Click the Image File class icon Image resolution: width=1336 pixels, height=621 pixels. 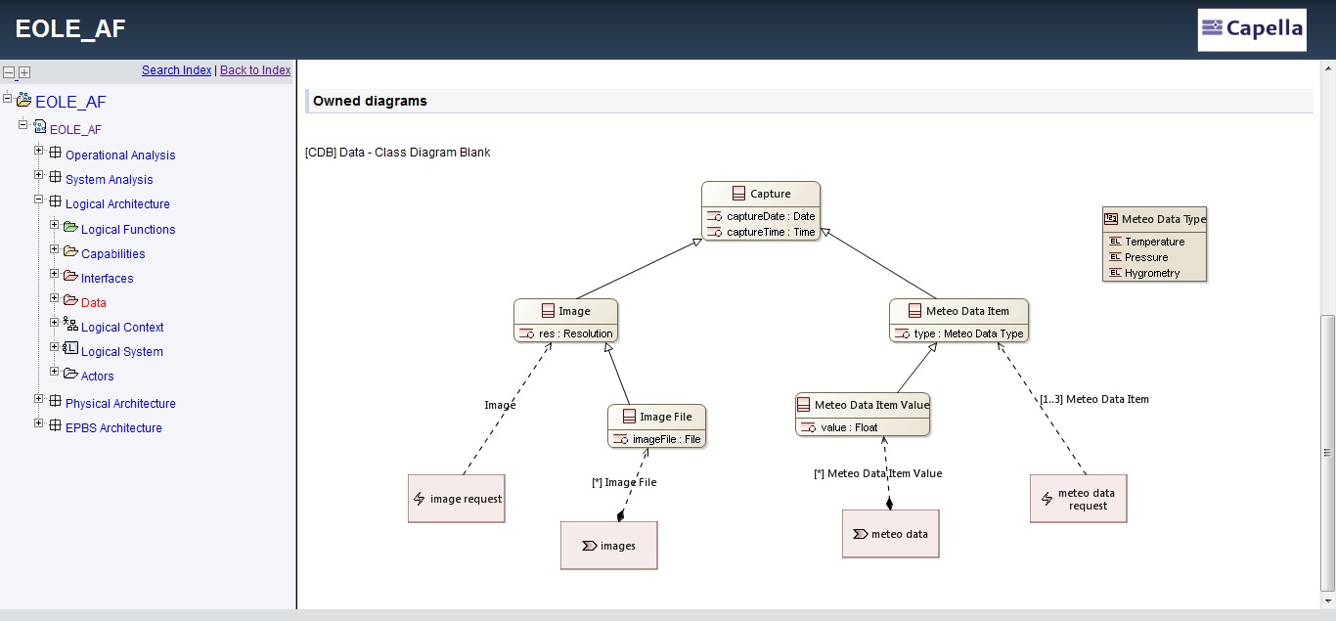pyautogui.click(x=629, y=417)
